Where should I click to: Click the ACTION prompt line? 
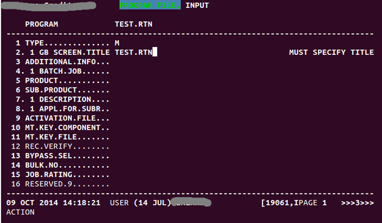20,212
